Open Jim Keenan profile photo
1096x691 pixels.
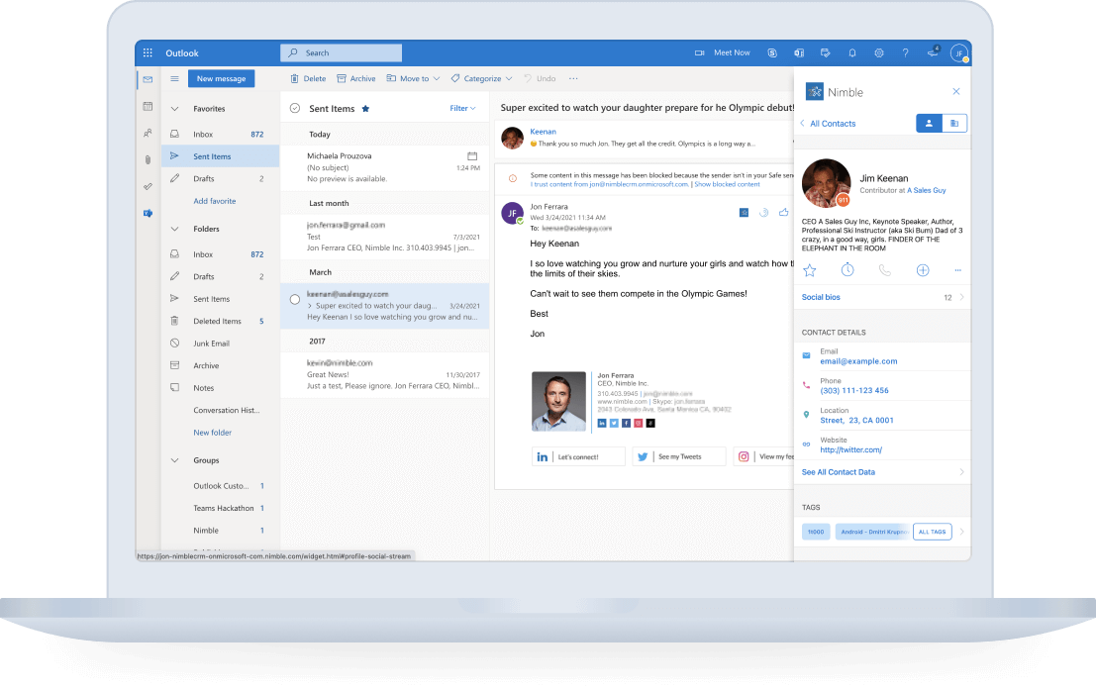tap(826, 183)
